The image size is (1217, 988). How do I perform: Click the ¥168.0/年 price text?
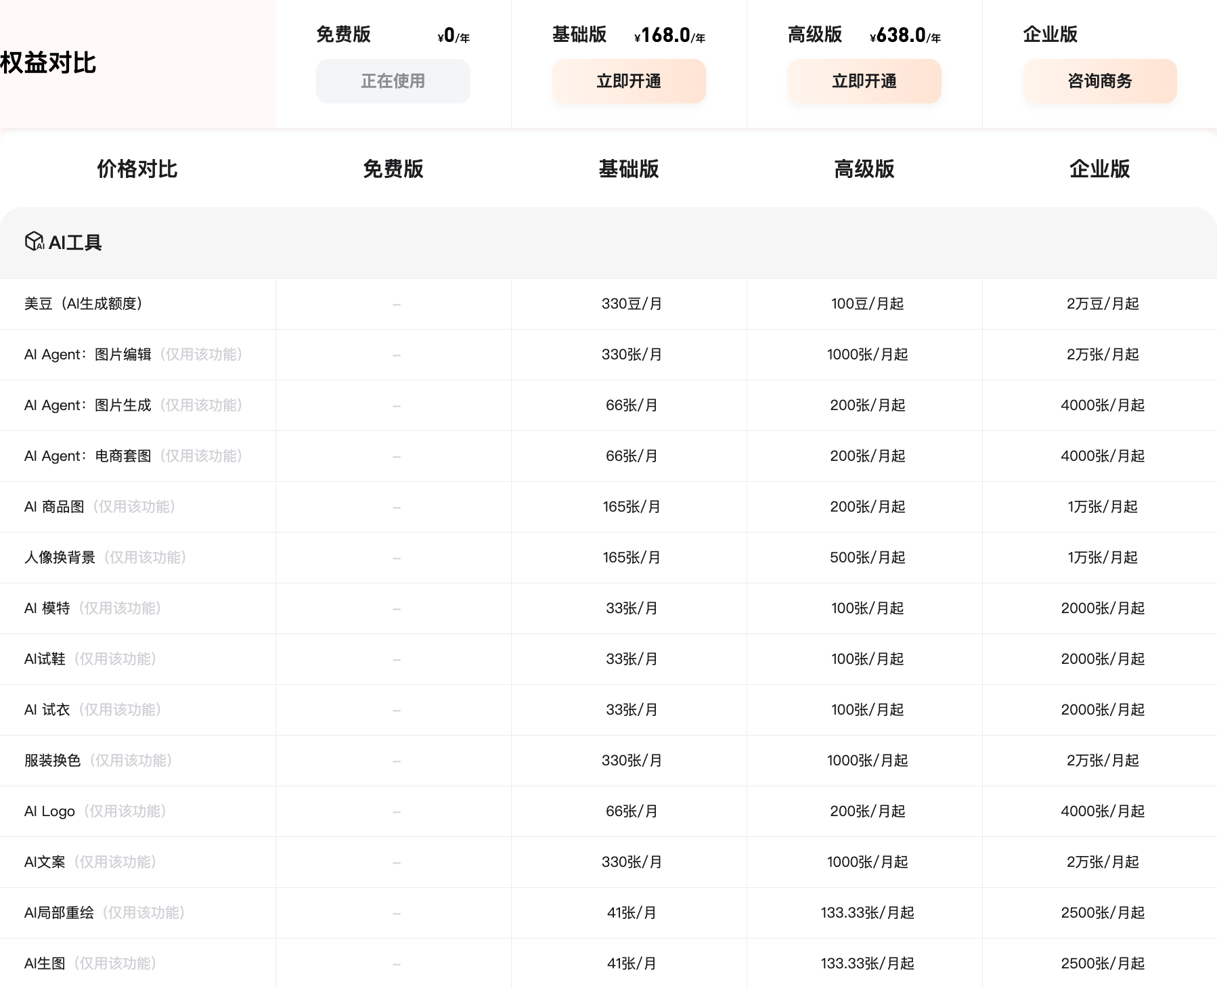pos(669,35)
